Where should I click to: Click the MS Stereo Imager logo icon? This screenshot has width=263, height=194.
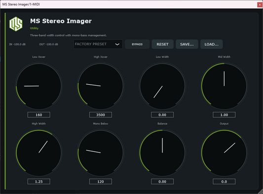(x=16, y=24)
